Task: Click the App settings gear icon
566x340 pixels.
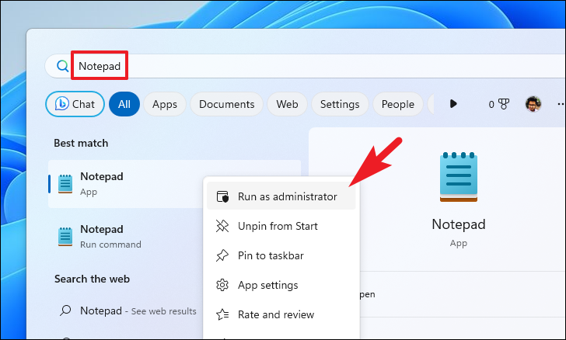Action: coord(222,285)
